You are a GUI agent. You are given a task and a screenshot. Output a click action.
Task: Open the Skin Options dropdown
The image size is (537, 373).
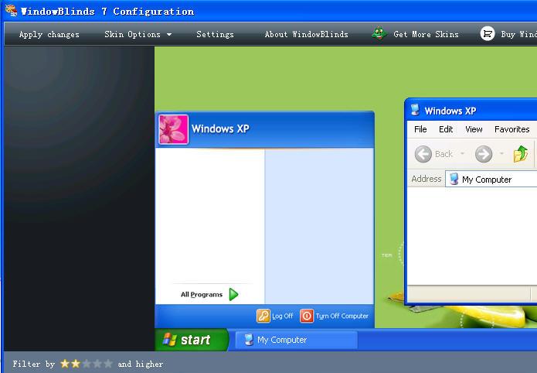pos(138,34)
